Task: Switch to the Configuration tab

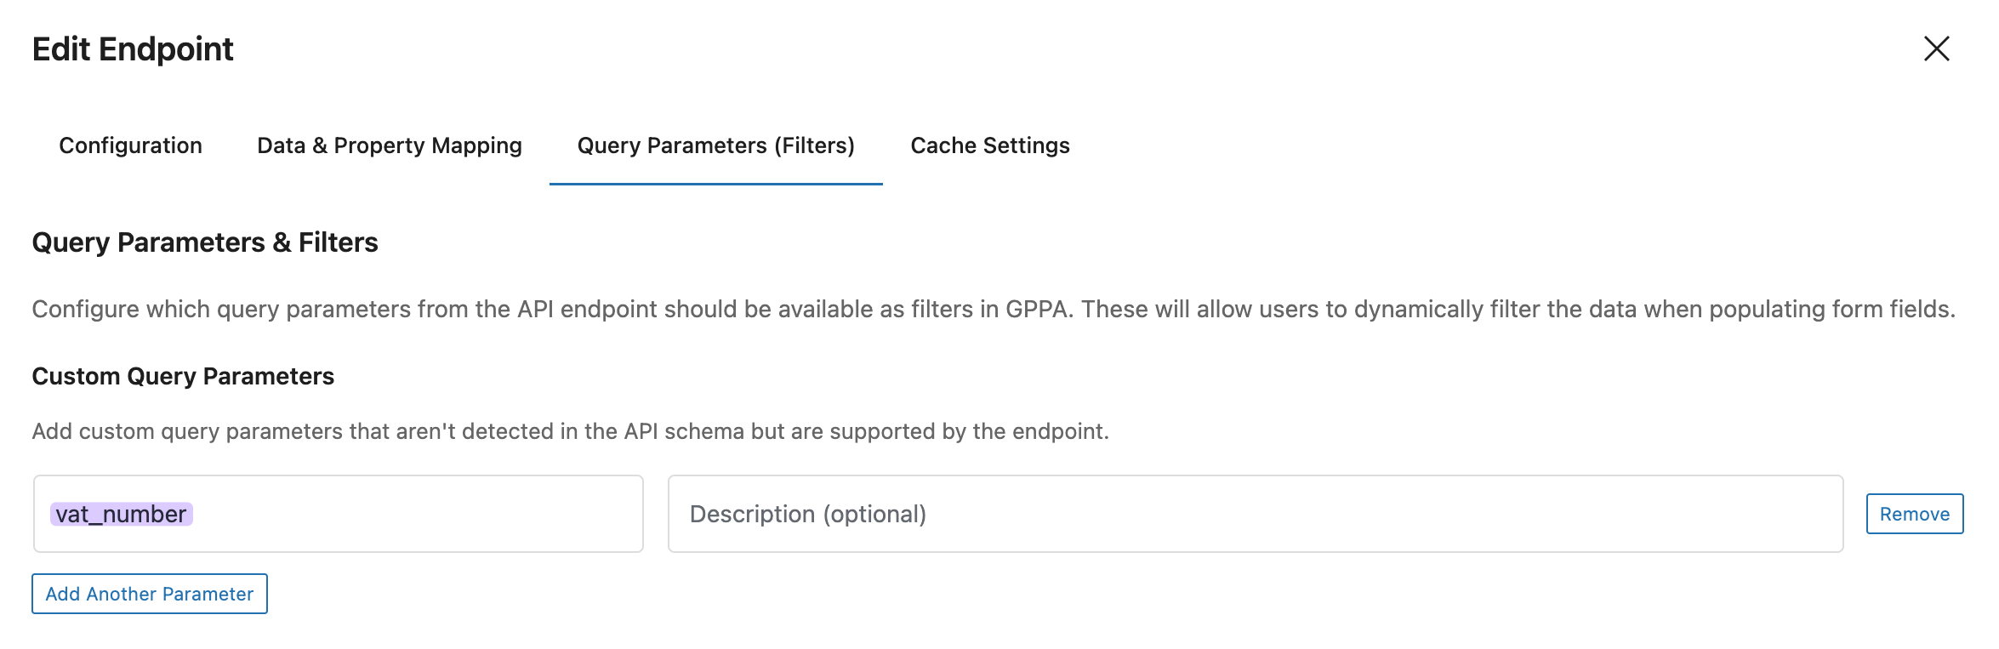Action: tap(130, 145)
